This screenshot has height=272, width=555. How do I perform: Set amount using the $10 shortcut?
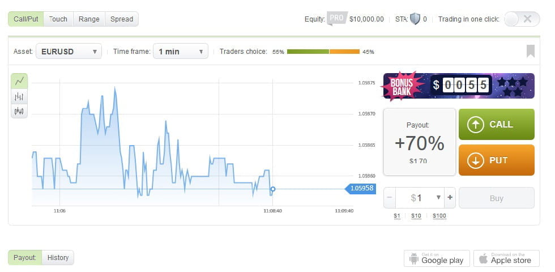click(x=416, y=216)
